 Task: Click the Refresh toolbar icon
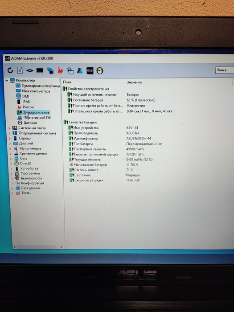10,70
